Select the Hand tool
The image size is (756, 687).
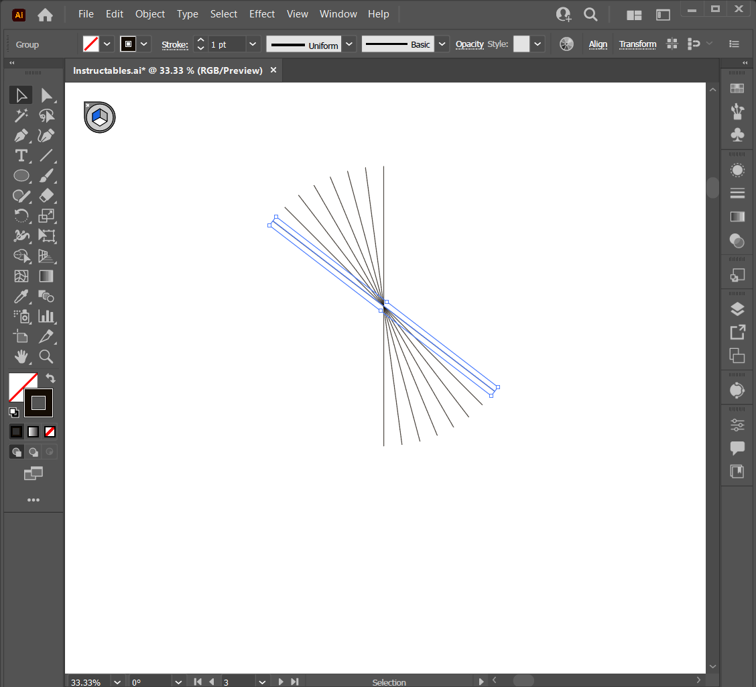tap(21, 356)
